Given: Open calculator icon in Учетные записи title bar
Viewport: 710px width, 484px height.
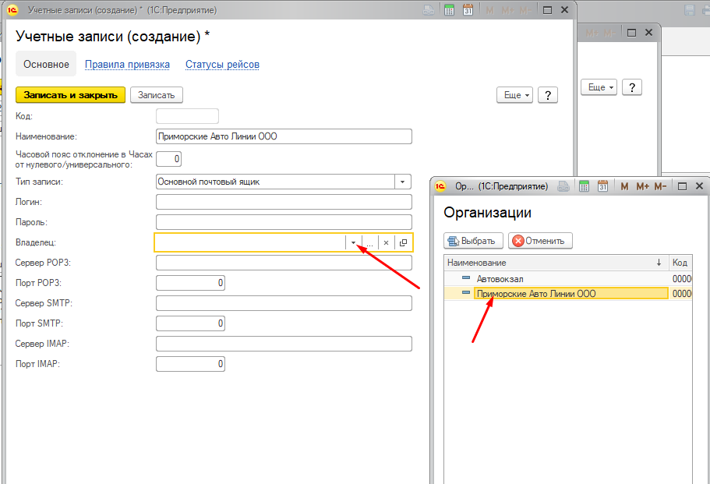Looking at the screenshot, I should tap(449, 10).
